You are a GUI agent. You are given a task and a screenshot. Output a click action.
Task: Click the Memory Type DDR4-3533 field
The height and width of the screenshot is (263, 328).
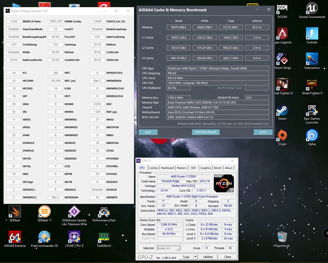coord(218,102)
